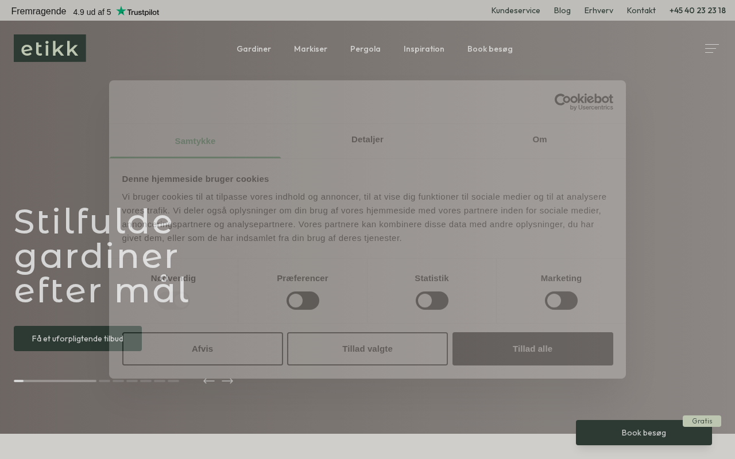Click the Afvis button
Viewport: 735px width, 459px height.
point(203,349)
